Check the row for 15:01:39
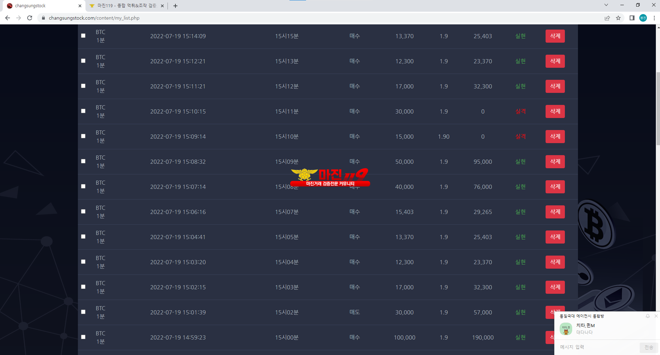Image resolution: width=660 pixels, height=355 pixels. [x=83, y=312]
